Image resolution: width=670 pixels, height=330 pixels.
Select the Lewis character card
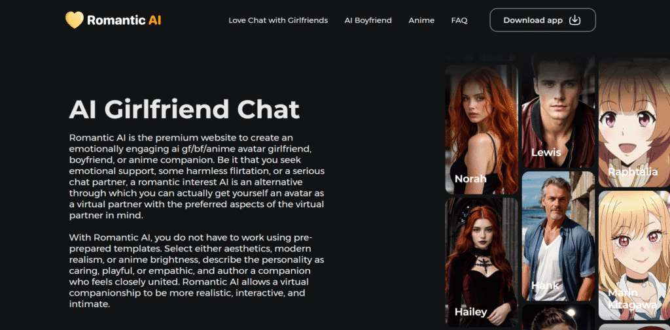pyautogui.click(x=558, y=112)
